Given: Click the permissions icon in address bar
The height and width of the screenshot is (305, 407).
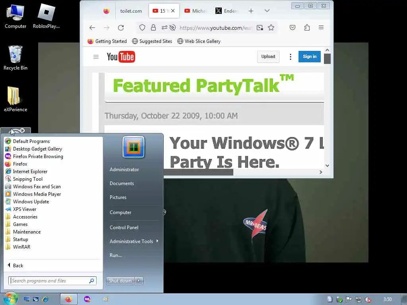Looking at the screenshot, I should pyautogui.click(x=164, y=27).
